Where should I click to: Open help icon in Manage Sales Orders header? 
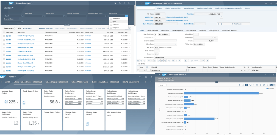[120, 3]
